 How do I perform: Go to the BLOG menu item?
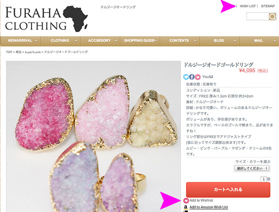point(219,41)
